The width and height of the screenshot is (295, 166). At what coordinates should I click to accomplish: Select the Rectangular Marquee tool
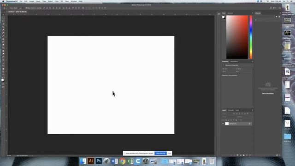tap(3, 18)
